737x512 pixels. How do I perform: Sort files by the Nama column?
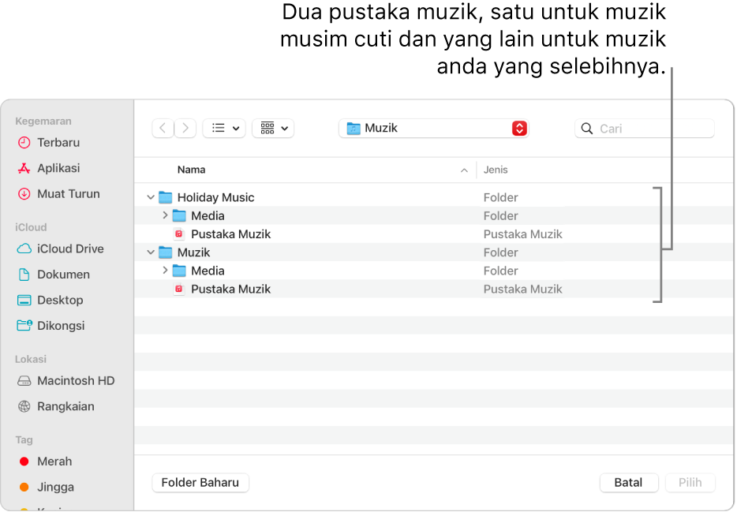point(192,170)
